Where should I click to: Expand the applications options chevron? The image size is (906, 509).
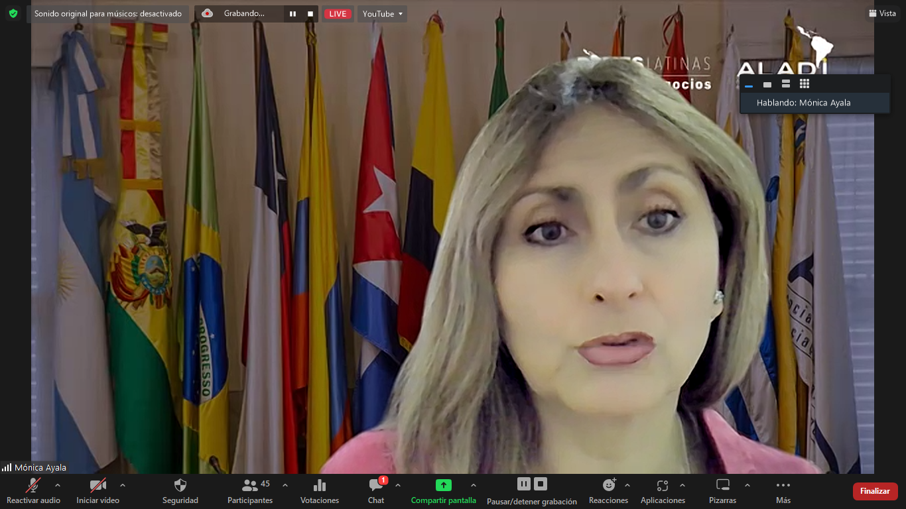point(682,485)
